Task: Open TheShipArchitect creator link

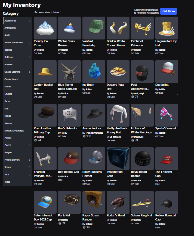Action: pyautogui.click(x=94, y=133)
